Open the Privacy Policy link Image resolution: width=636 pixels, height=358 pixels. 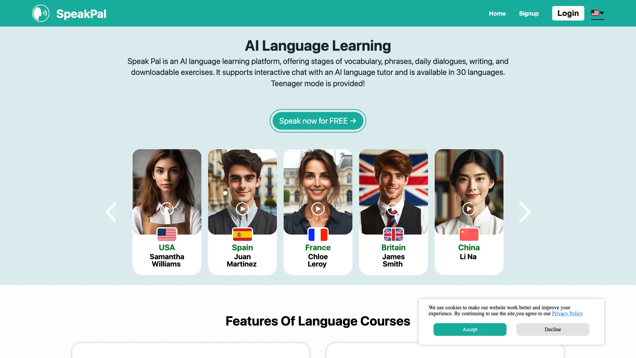pyautogui.click(x=567, y=313)
